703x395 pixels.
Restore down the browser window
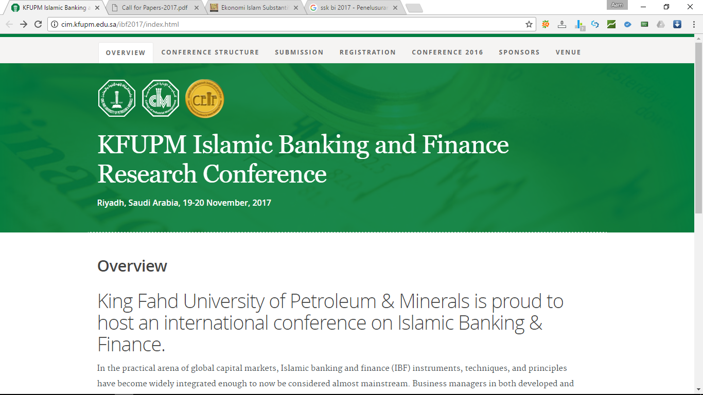click(666, 7)
